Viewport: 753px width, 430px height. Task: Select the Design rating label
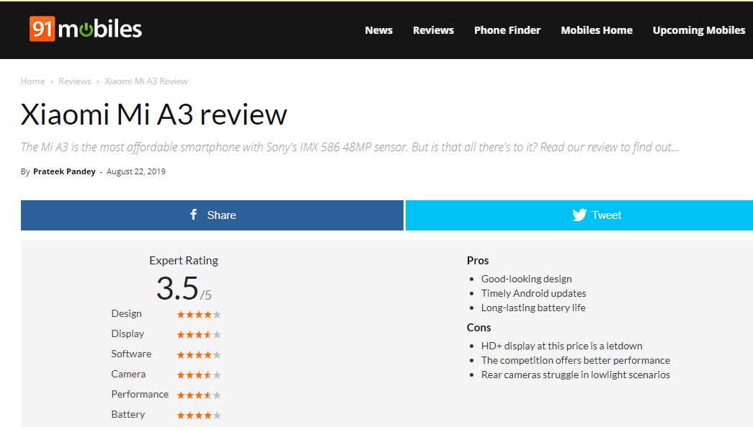pos(126,313)
